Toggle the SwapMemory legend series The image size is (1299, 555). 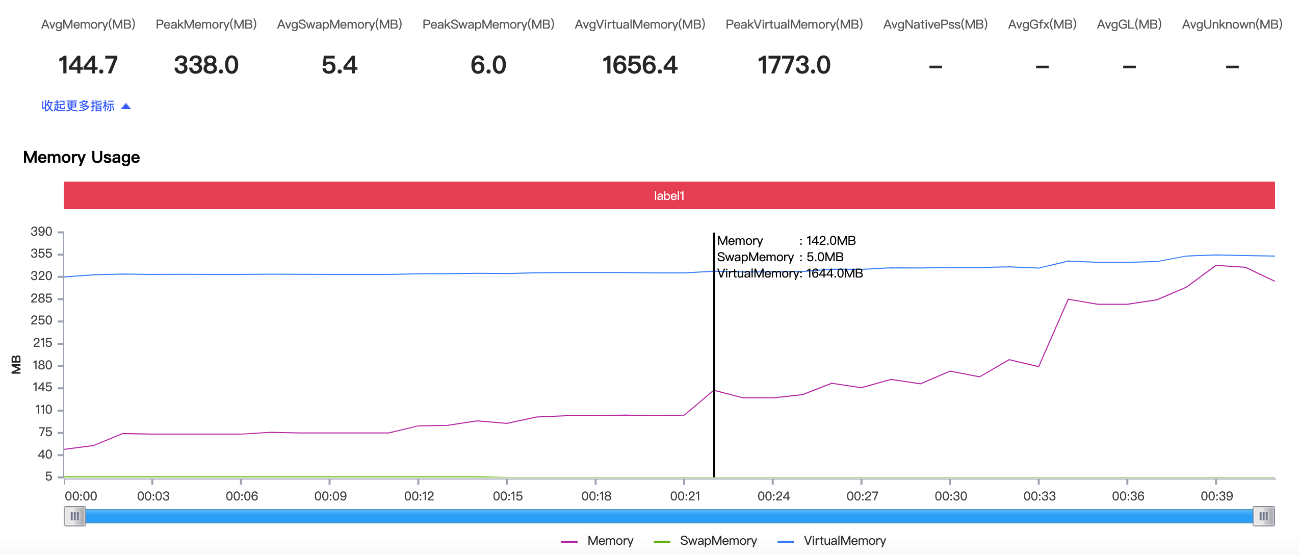(718, 541)
